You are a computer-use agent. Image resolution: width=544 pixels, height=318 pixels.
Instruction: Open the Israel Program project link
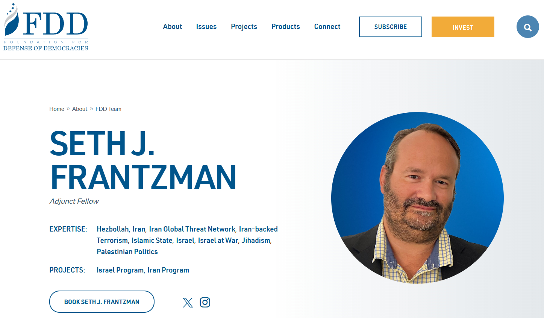120,270
